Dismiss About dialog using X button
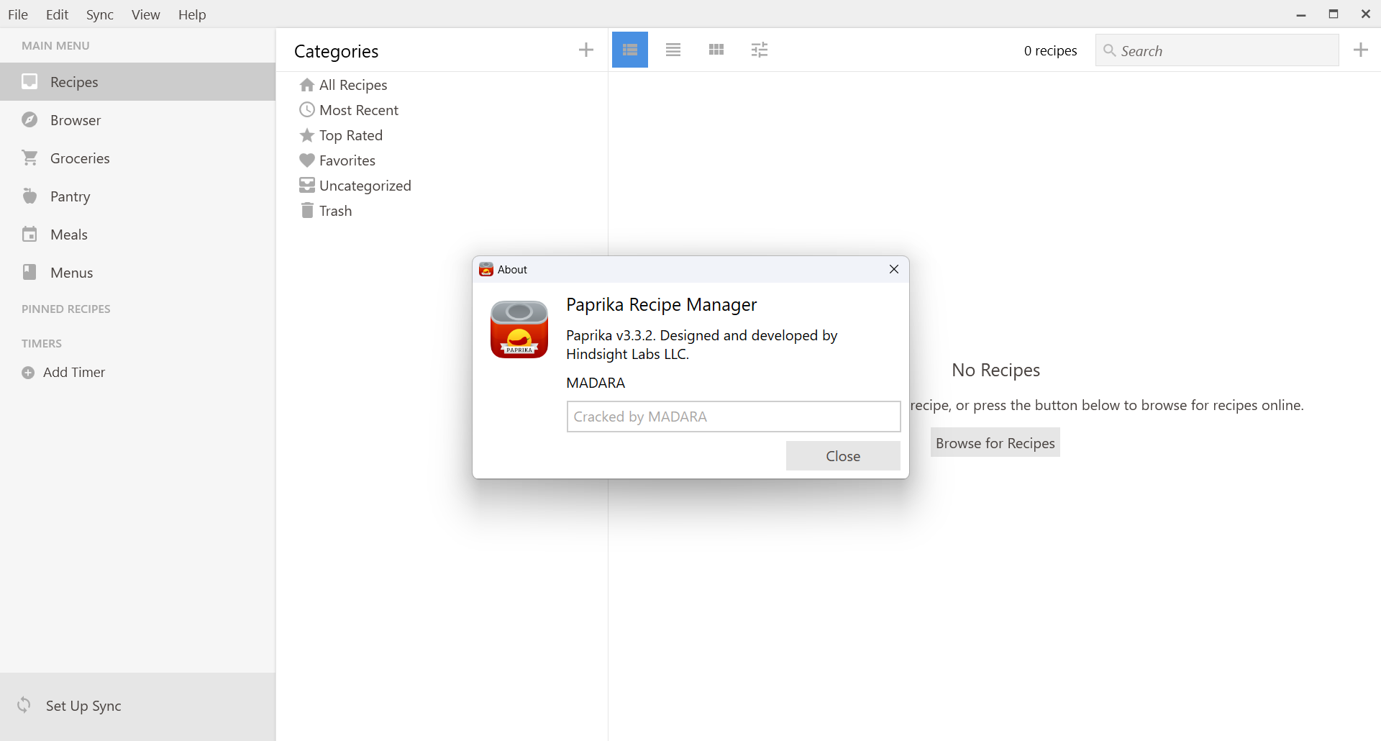This screenshot has height=741, width=1381. (x=894, y=269)
